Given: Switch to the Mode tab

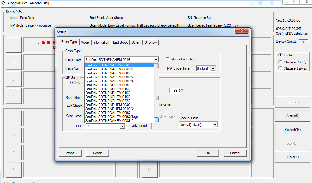Looking at the screenshot, I should pos(85,42).
